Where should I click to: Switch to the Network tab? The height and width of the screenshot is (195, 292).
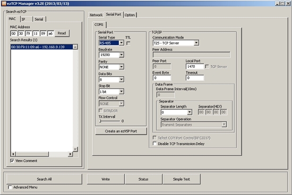(96, 15)
